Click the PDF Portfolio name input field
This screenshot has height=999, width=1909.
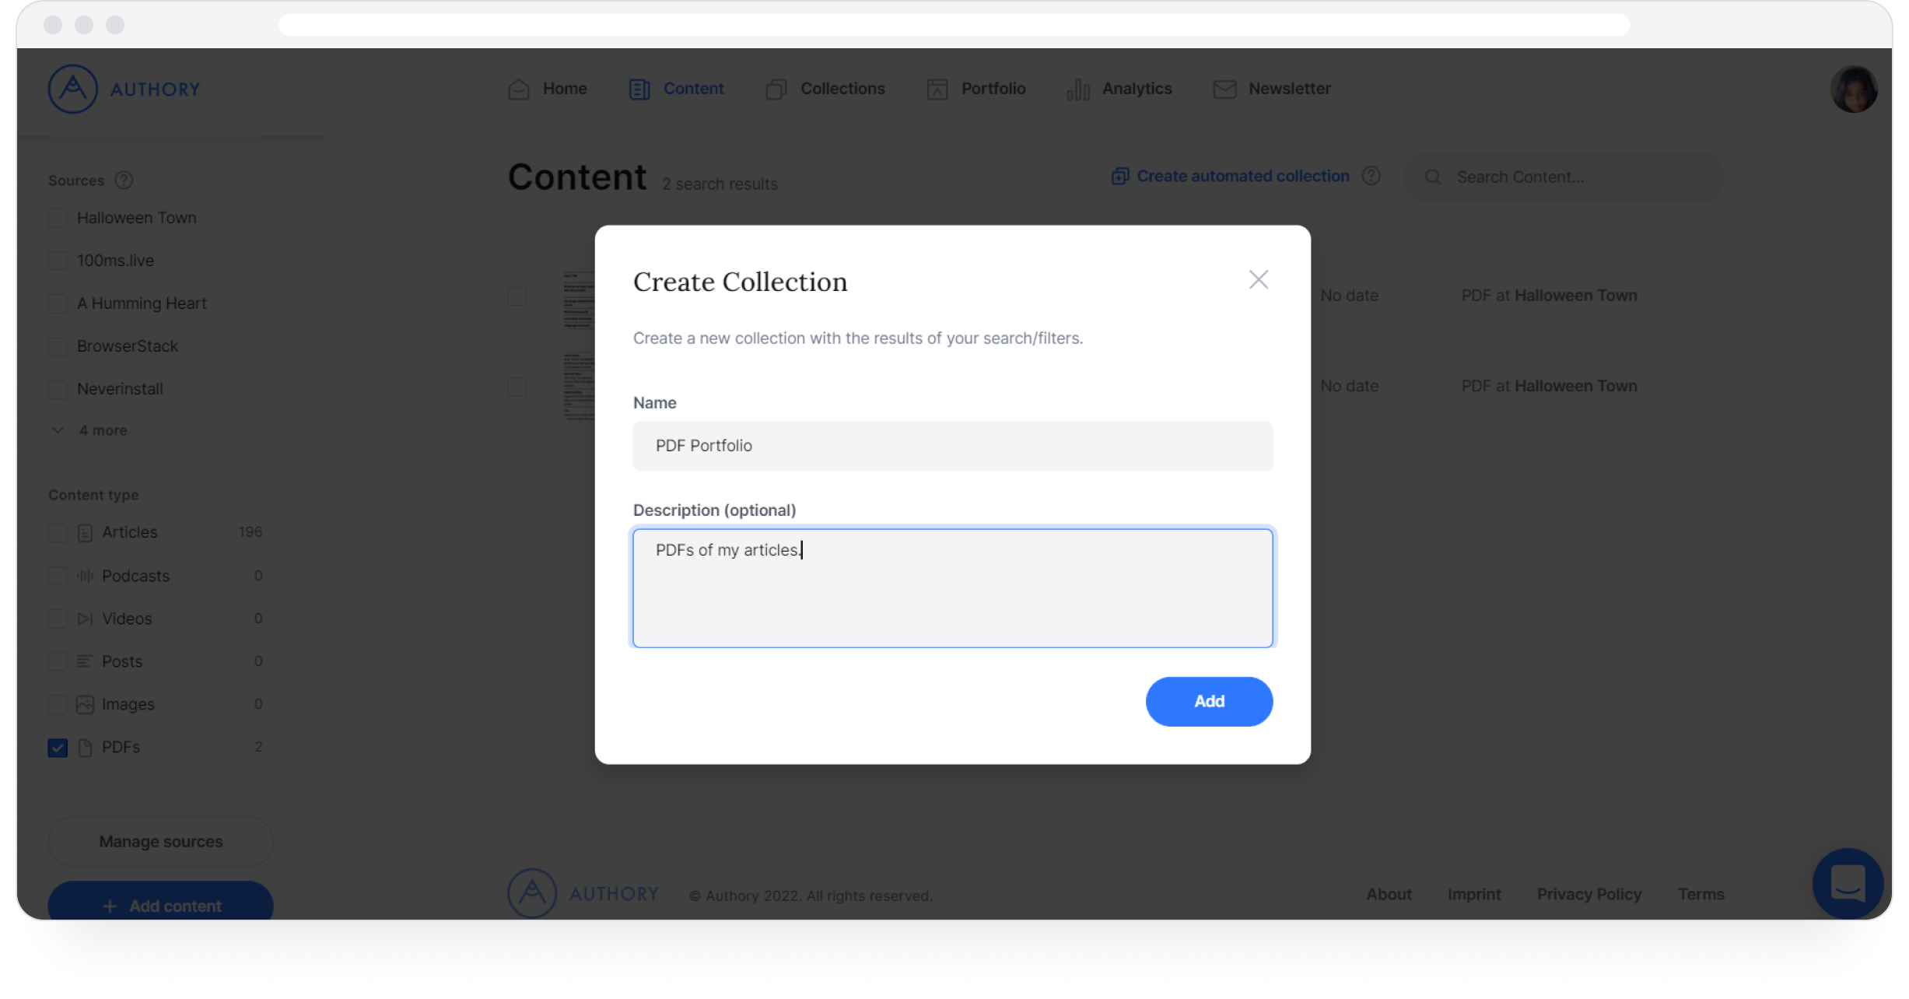click(953, 444)
